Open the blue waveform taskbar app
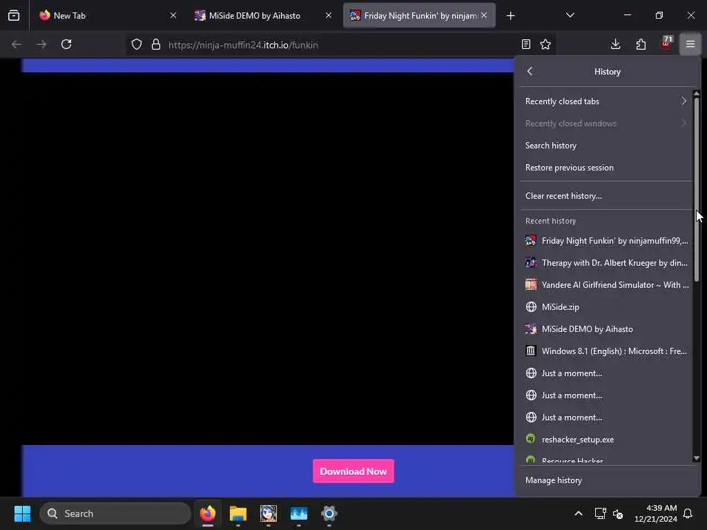Image resolution: width=707 pixels, height=530 pixels. (298, 513)
